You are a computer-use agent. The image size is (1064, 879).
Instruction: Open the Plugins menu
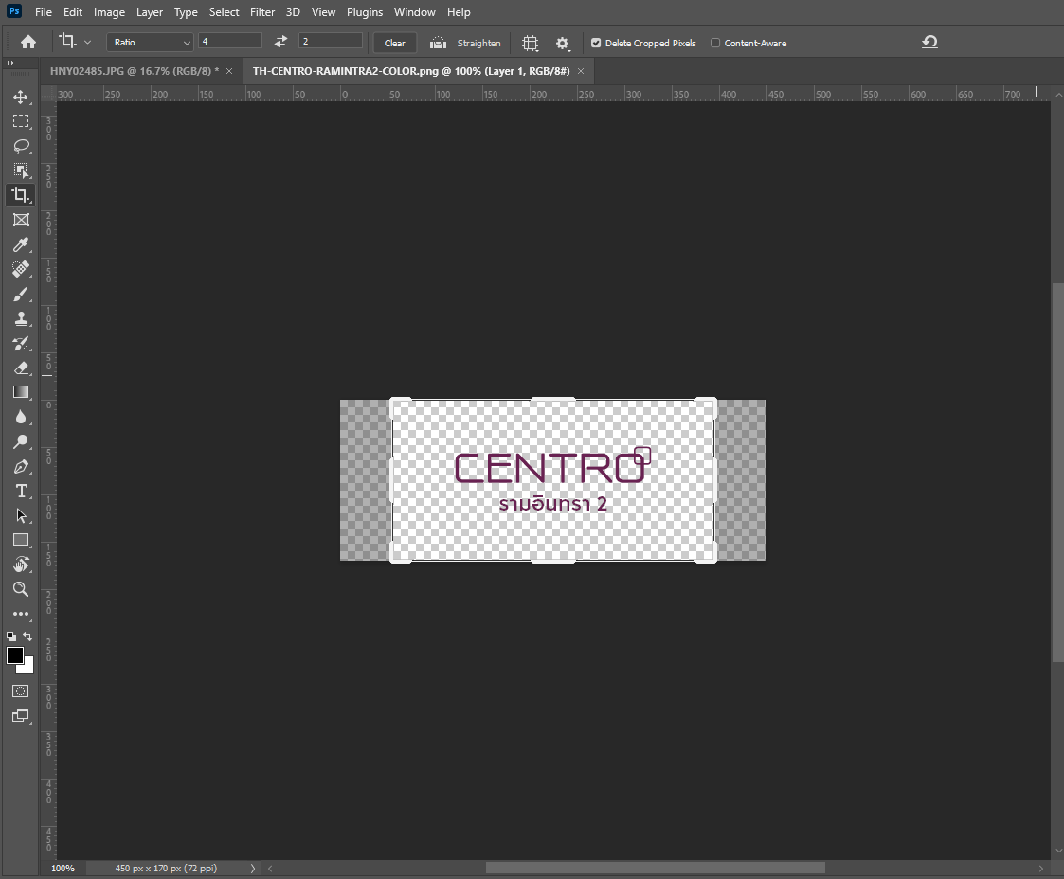[365, 12]
